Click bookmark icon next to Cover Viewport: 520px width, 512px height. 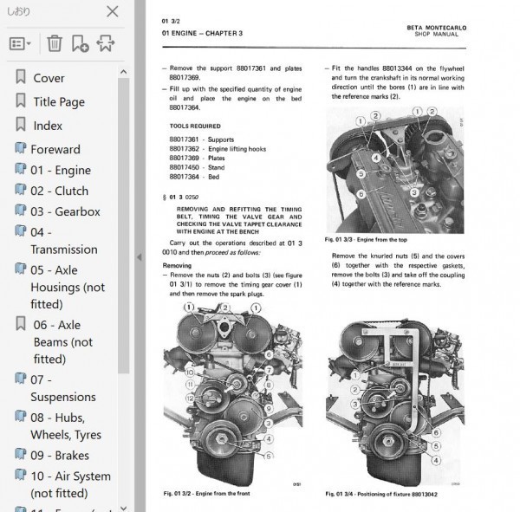pyautogui.click(x=21, y=76)
